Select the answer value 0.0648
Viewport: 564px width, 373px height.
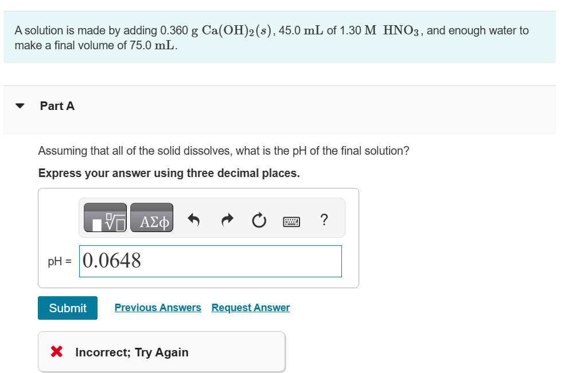110,261
